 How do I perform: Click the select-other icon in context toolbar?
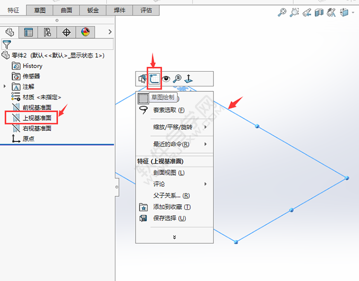[x=142, y=79]
